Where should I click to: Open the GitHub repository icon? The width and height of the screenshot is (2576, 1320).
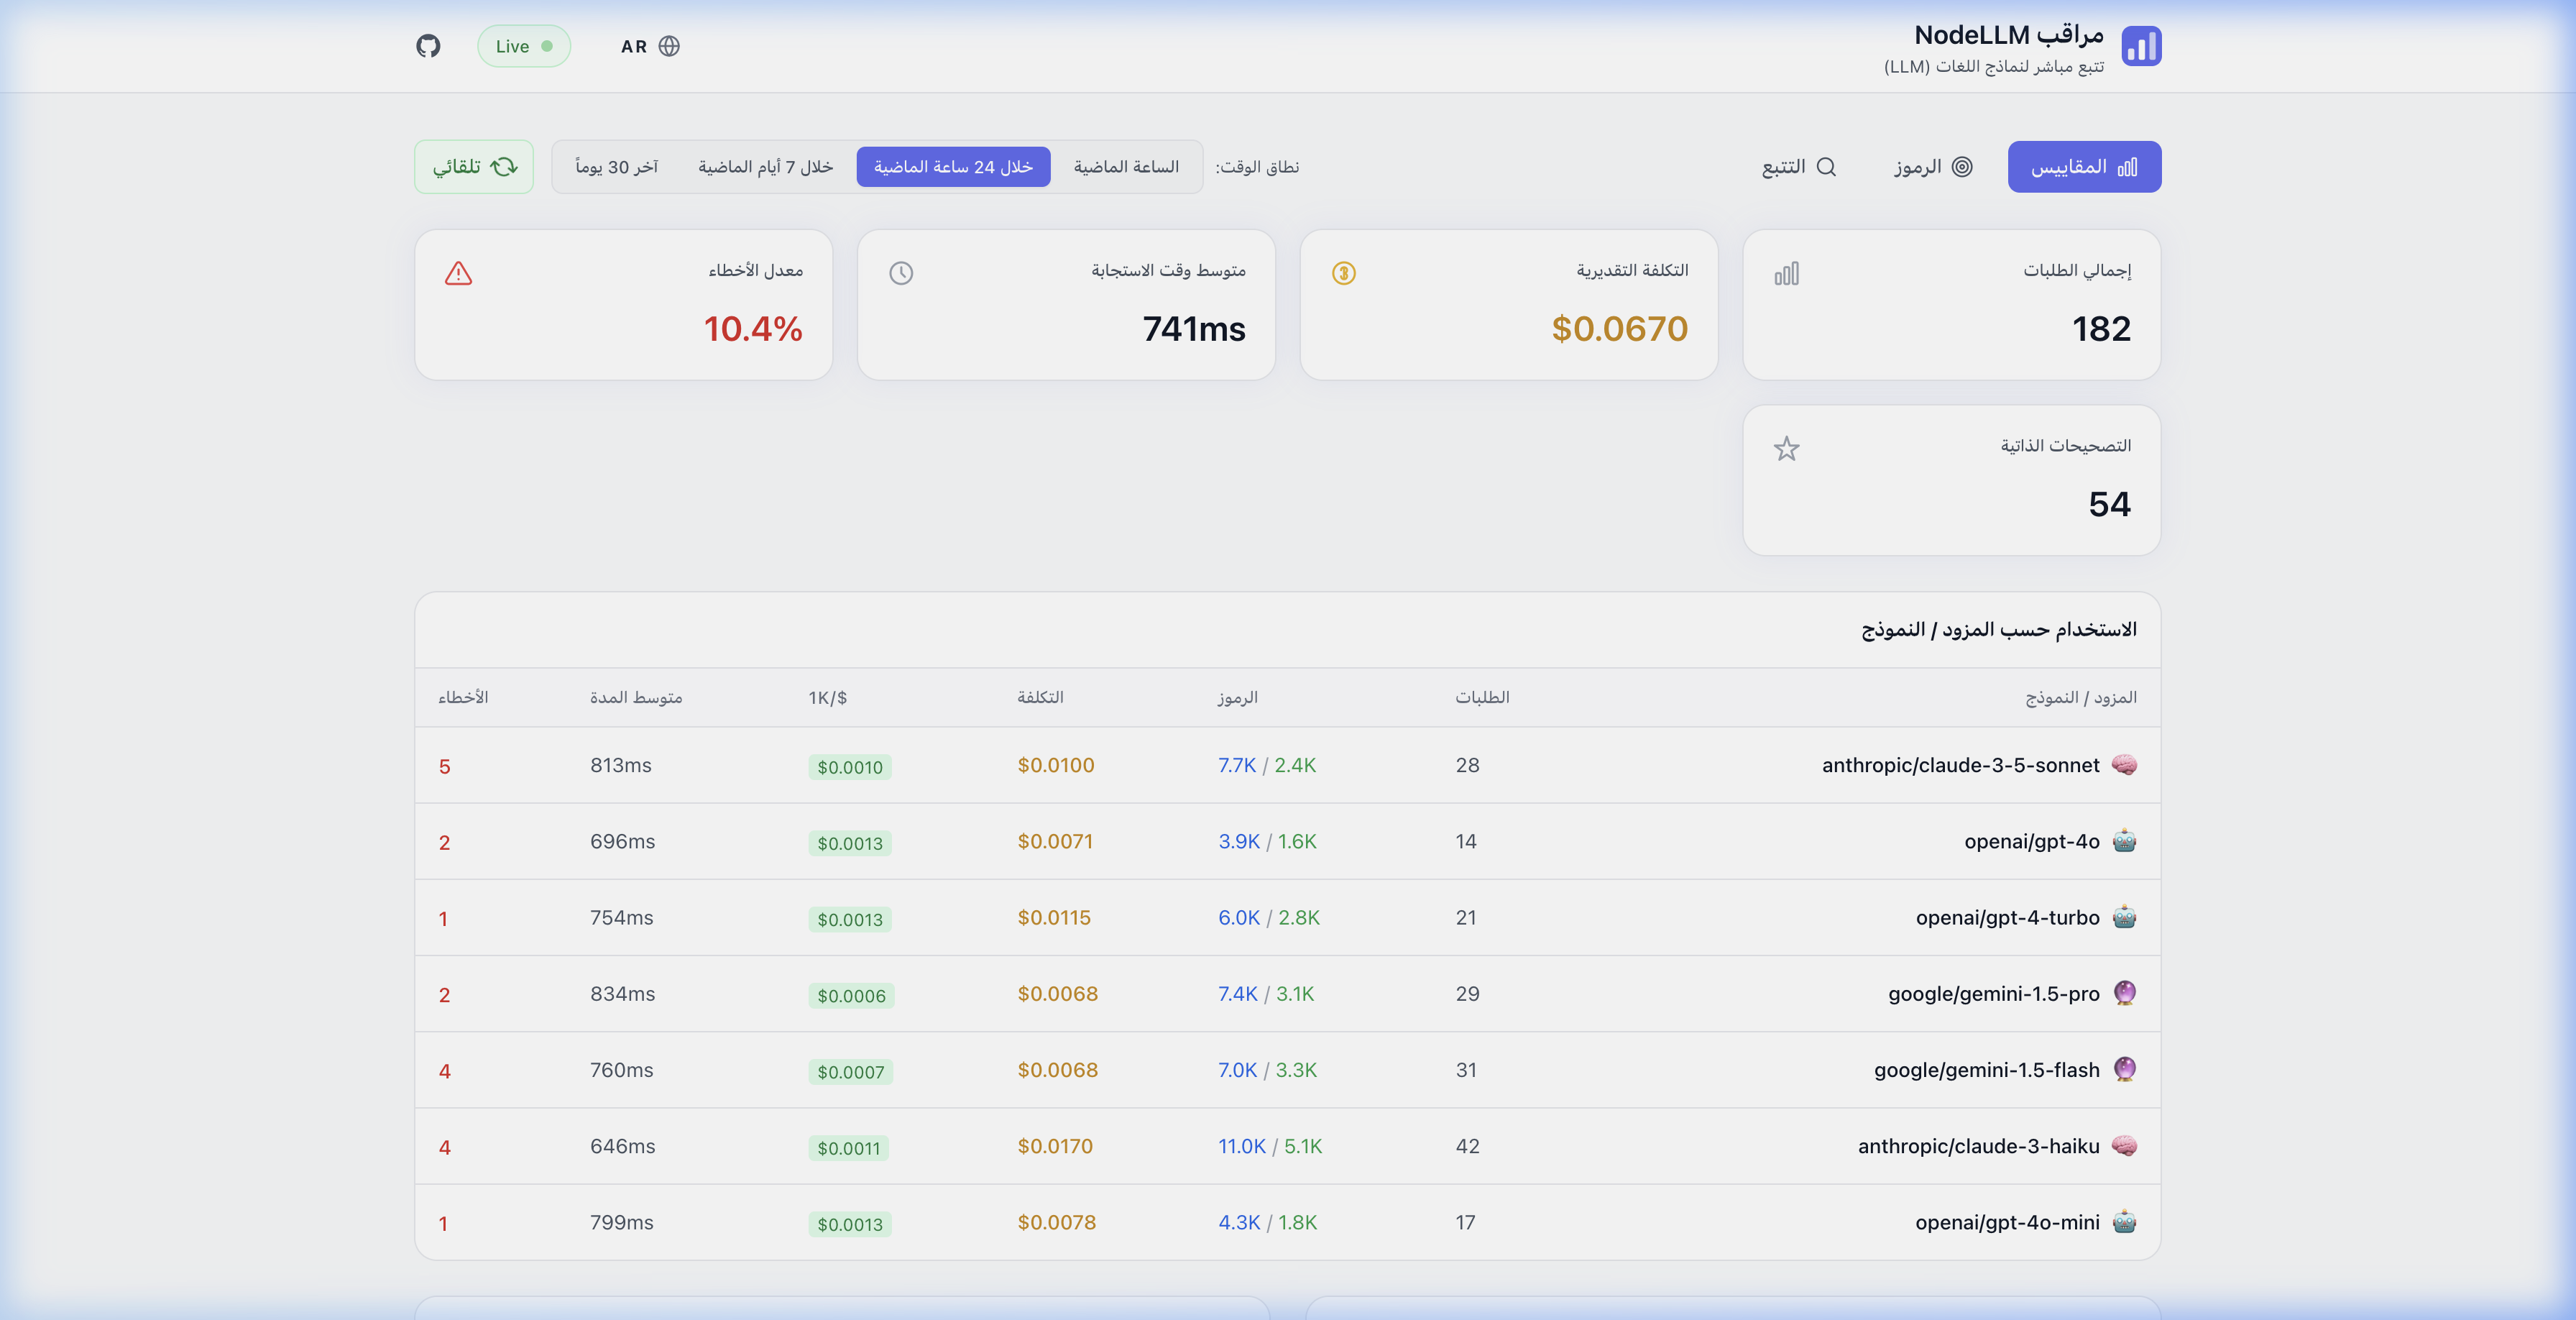[x=428, y=46]
